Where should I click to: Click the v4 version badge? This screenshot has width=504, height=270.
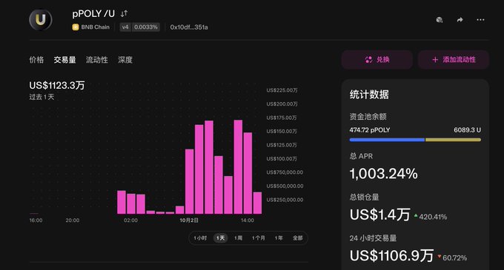click(125, 27)
